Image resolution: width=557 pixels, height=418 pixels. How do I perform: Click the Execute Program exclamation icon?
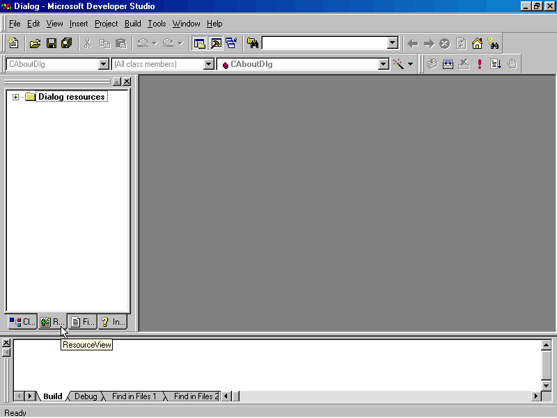(x=480, y=64)
